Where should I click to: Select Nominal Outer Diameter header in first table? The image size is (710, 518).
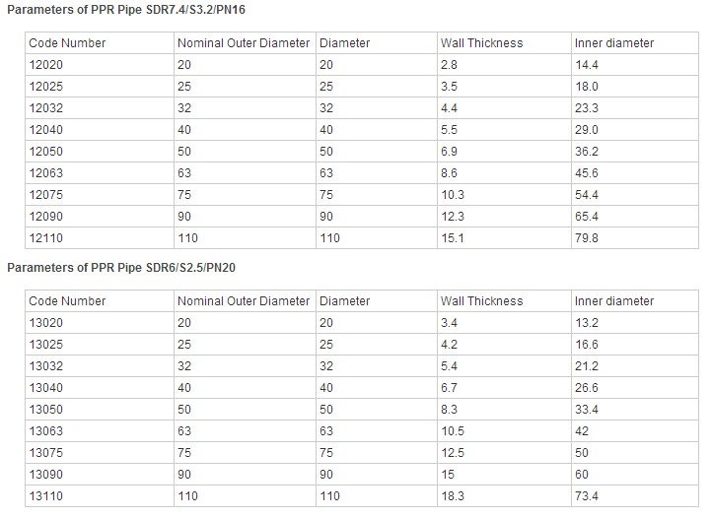click(x=244, y=43)
